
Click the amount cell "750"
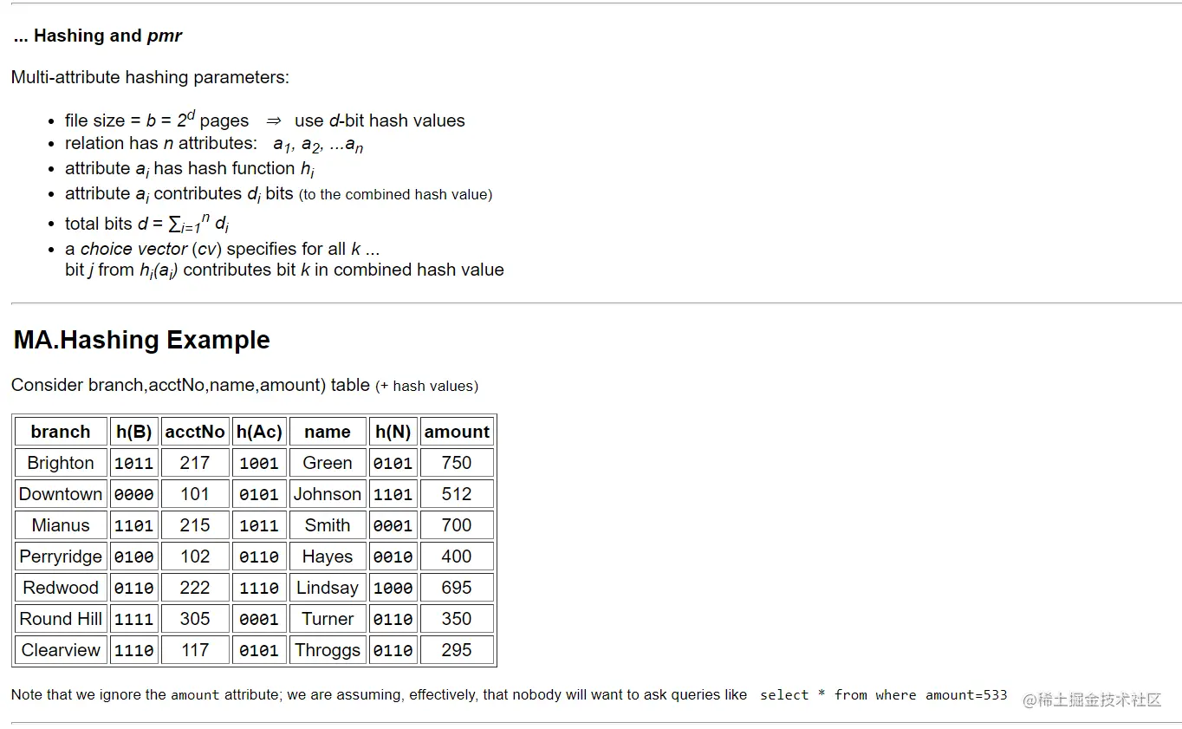[x=457, y=463]
